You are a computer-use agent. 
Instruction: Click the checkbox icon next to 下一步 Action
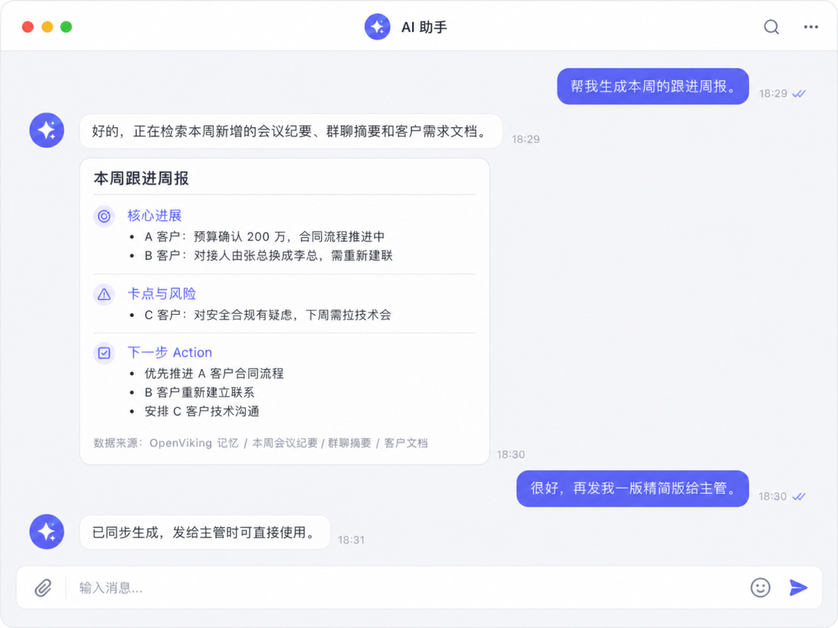(x=104, y=353)
